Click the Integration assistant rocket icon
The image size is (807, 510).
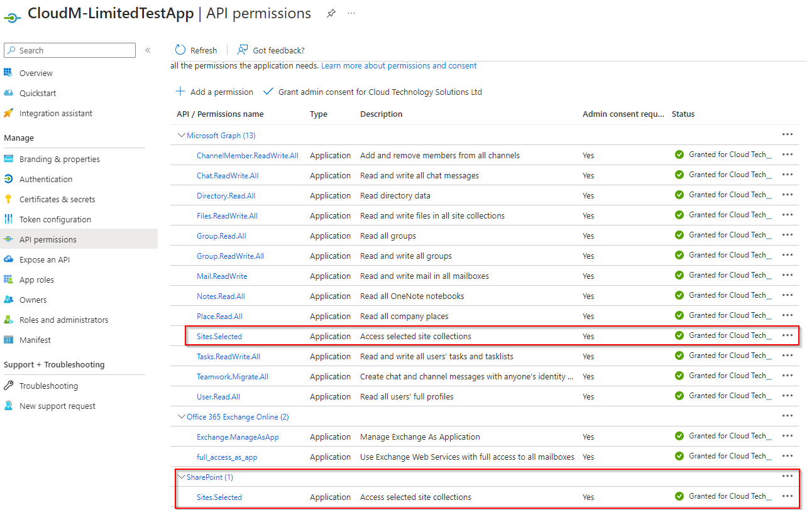(8, 113)
